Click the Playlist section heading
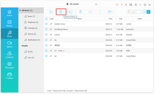 pos(25,46)
